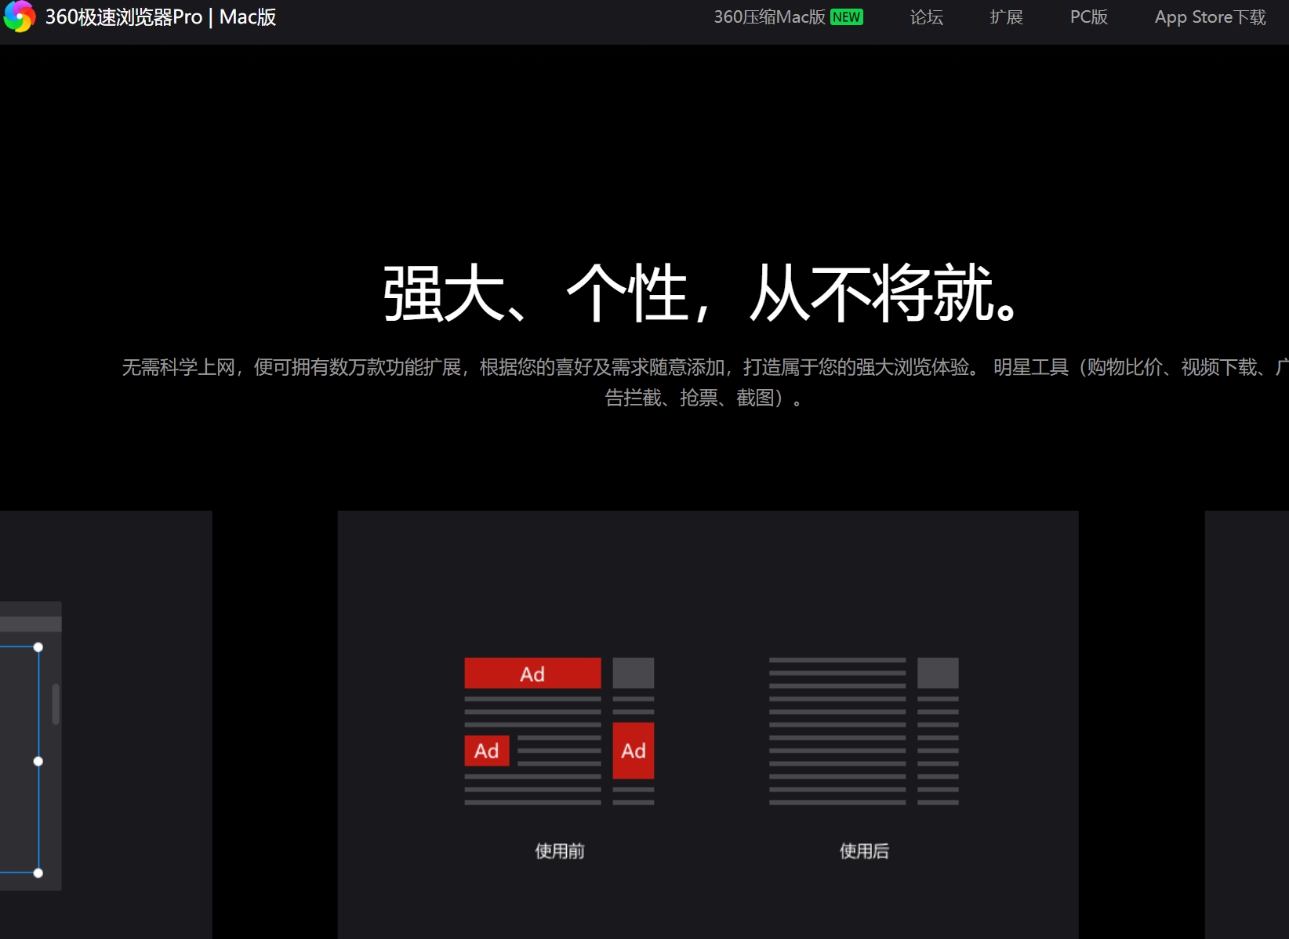Toggle the bottom blue selection handle

click(38, 872)
